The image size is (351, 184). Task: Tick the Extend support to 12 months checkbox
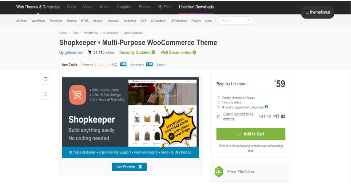tap(219, 117)
